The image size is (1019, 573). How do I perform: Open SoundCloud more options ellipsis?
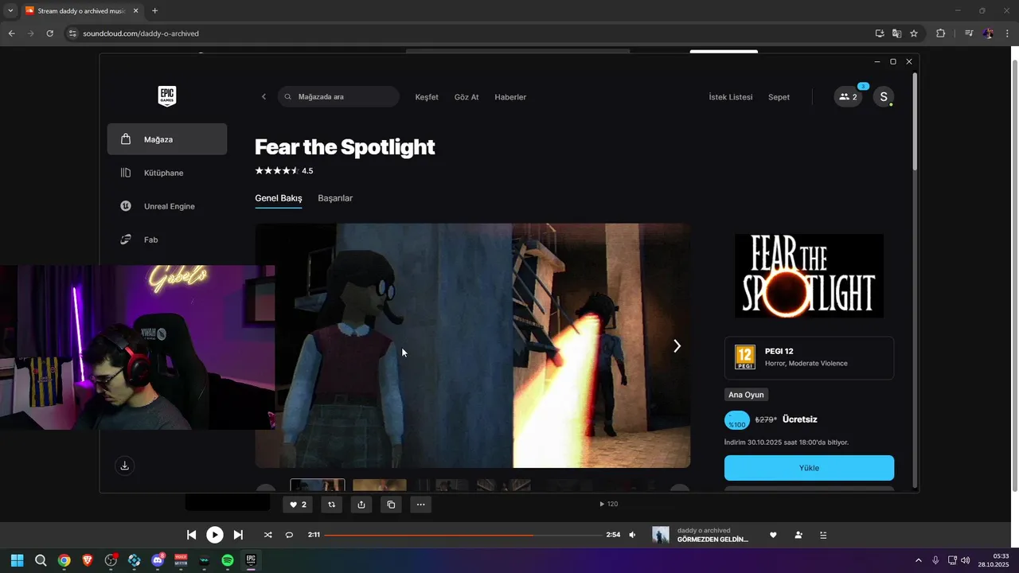click(x=420, y=504)
